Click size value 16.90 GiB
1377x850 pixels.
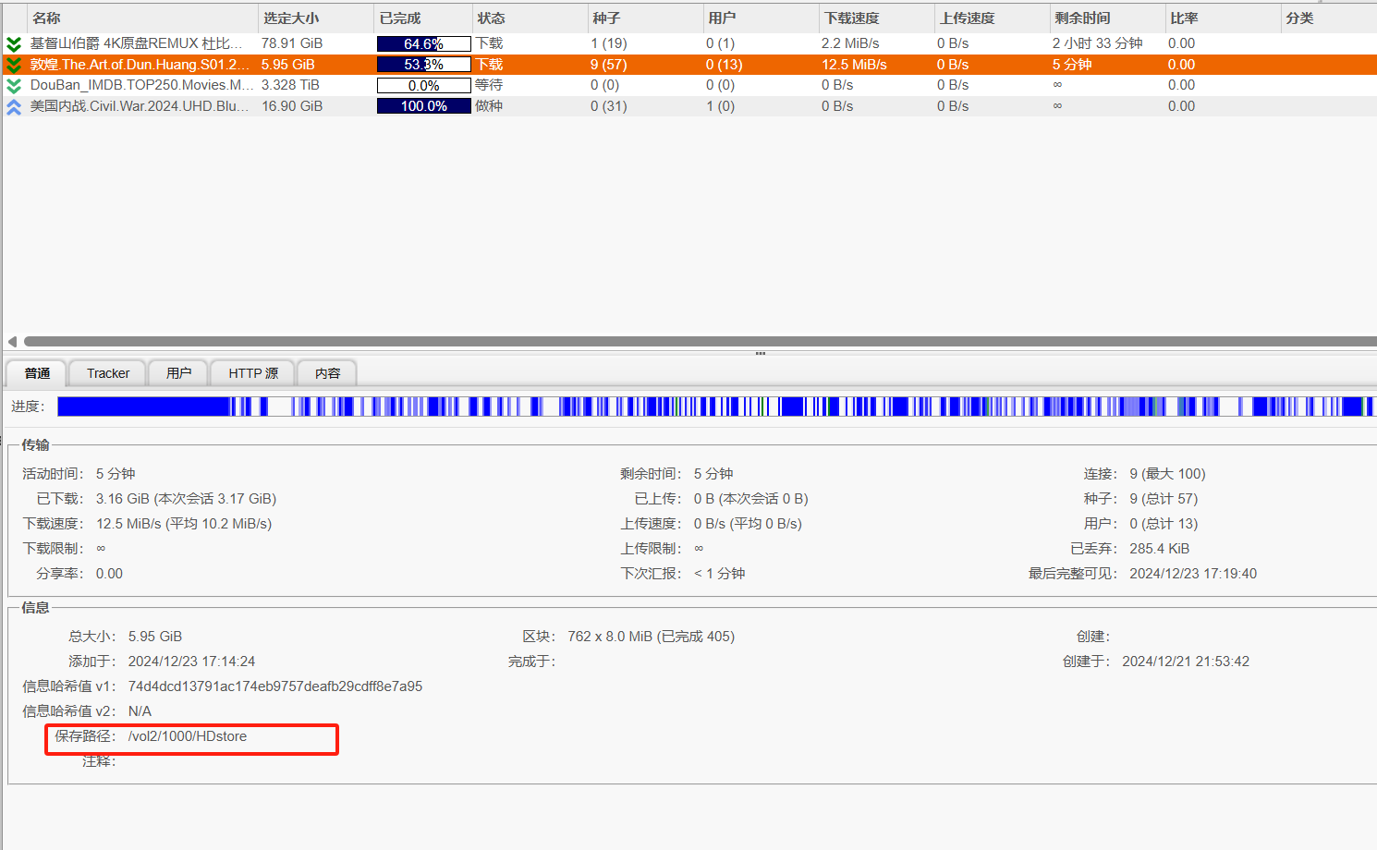(x=292, y=106)
